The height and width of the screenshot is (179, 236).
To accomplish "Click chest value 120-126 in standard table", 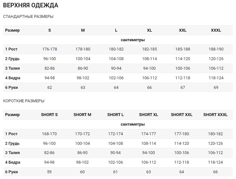I will 216,59.
